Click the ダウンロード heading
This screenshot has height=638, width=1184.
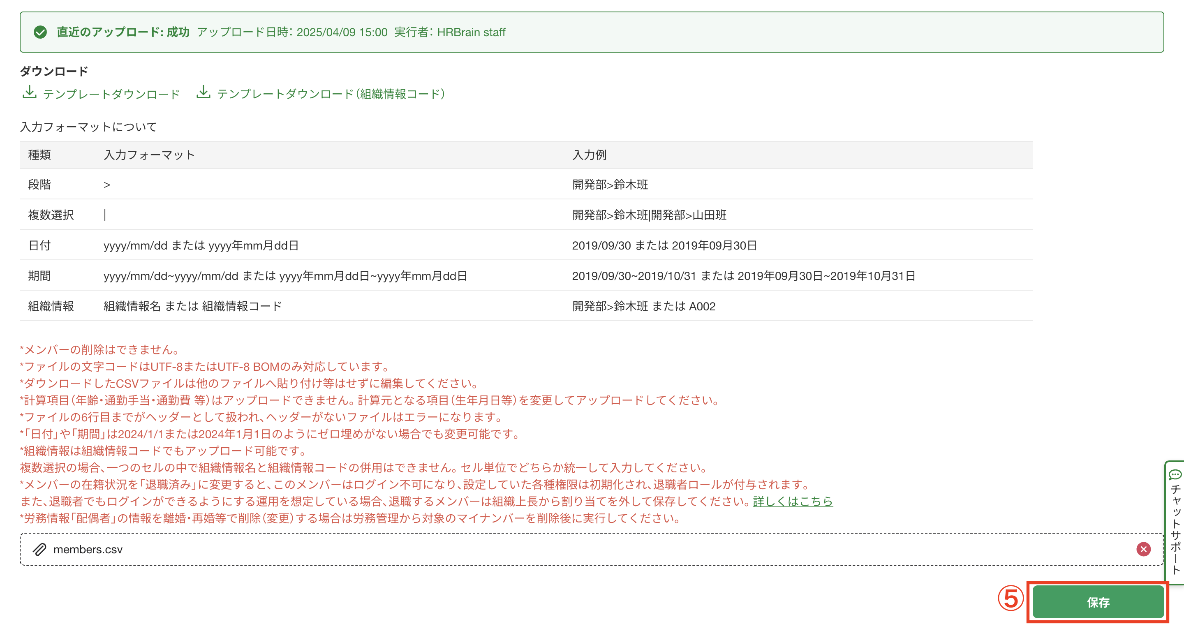(54, 71)
